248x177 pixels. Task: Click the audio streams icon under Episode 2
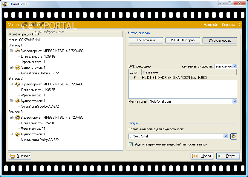tap(18, 101)
